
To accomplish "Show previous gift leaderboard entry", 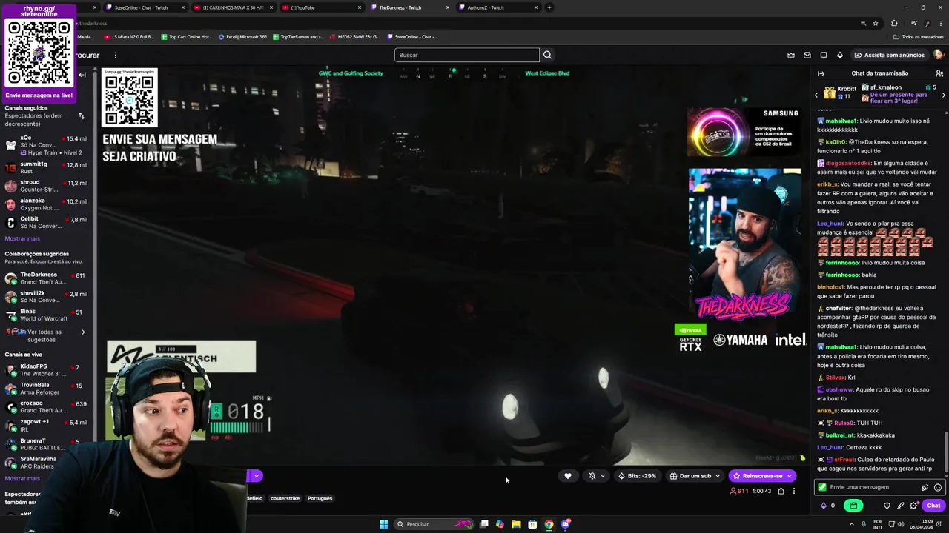I will coord(816,95).
